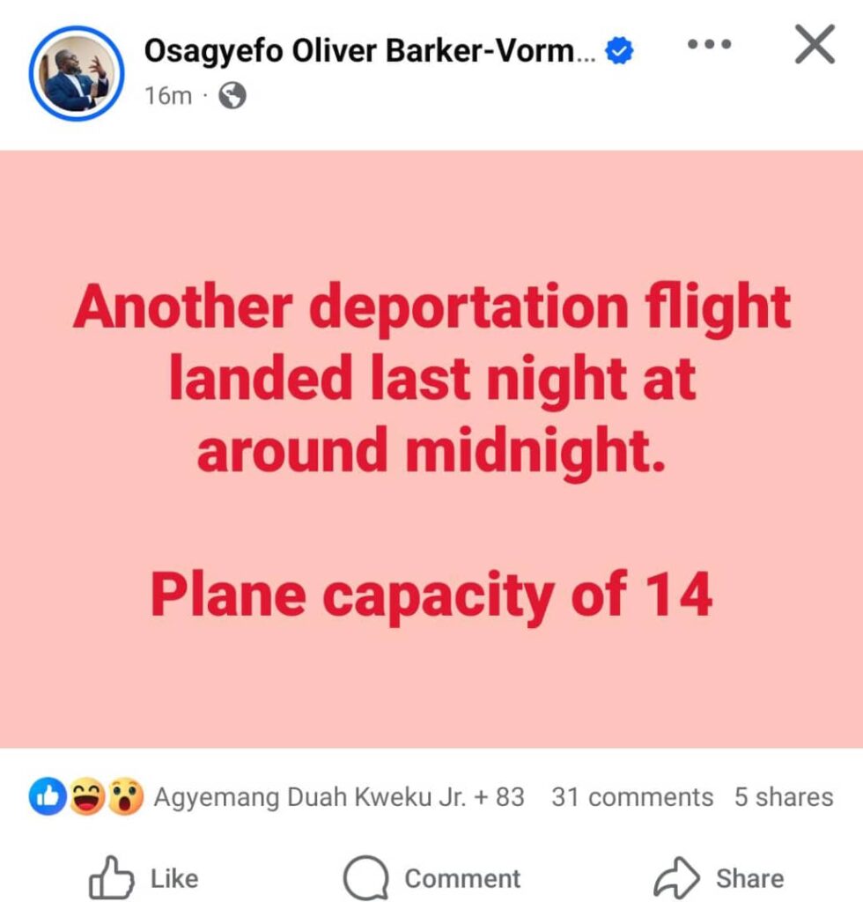Image resolution: width=863 pixels, height=902 pixels.
Task: Open Osagyefo Oliver Barker-Vorm profile name
Action: click(370, 52)
